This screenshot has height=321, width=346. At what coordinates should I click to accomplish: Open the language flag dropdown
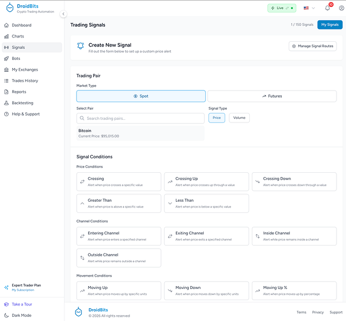pyautogui.click(x=309, y=8)
